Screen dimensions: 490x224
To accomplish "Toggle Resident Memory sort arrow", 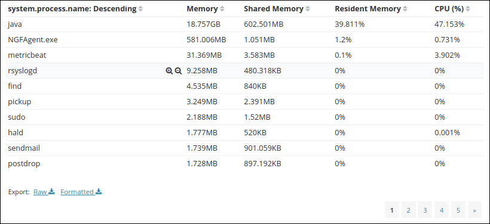I will point(405,9).
